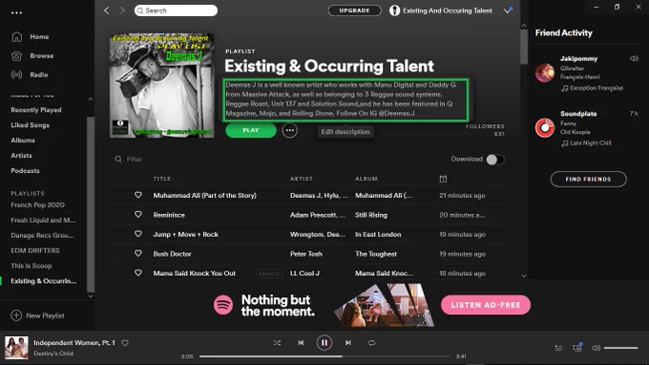The width and height of the screenshot is (649, 365).
Task: Click the main pane scroll down arrow
Action: click(x=524, y=276)
